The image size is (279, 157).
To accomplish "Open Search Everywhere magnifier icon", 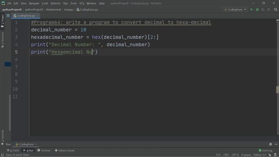I will pos(276,10).
